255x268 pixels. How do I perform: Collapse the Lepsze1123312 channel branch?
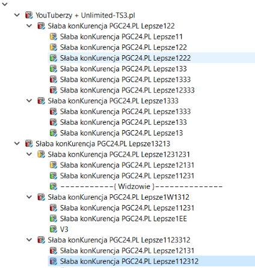pyautogui.click(x=29, y=240)
